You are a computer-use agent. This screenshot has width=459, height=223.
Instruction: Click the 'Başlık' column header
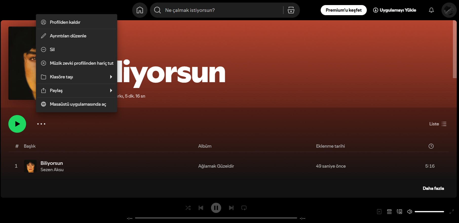point(30,146)
